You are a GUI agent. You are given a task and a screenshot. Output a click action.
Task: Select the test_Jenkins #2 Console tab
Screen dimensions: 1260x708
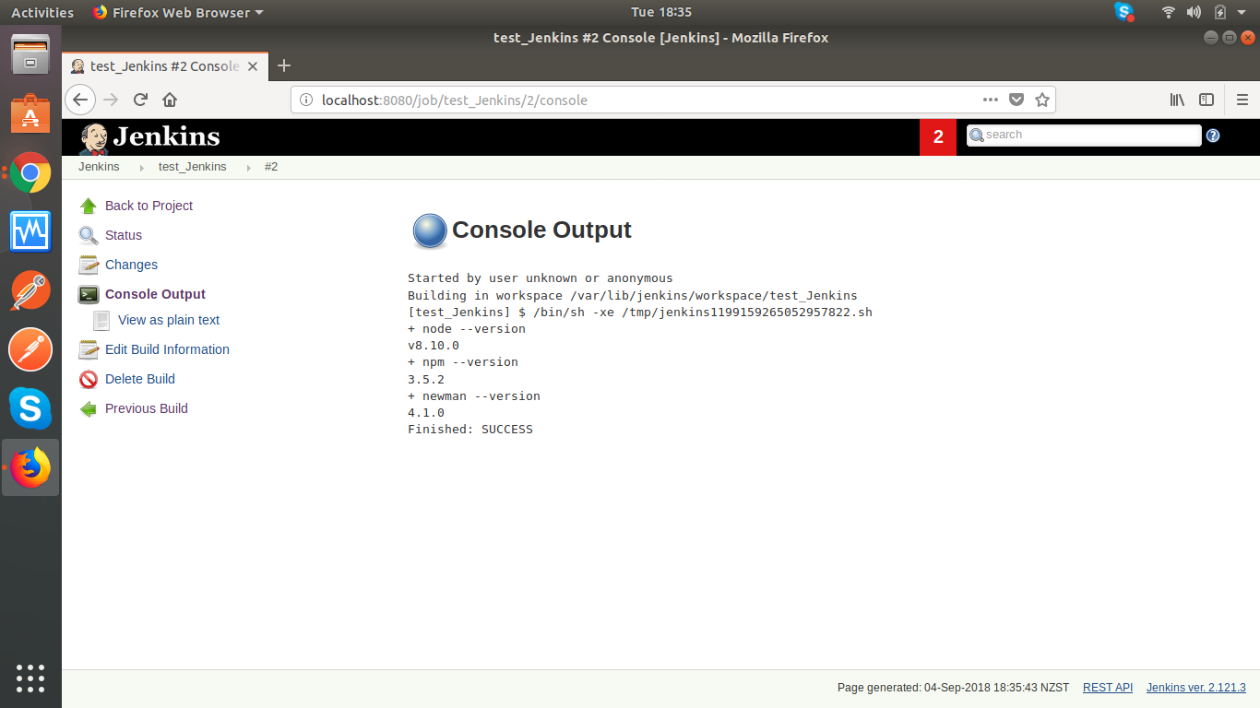coord(165,66)
